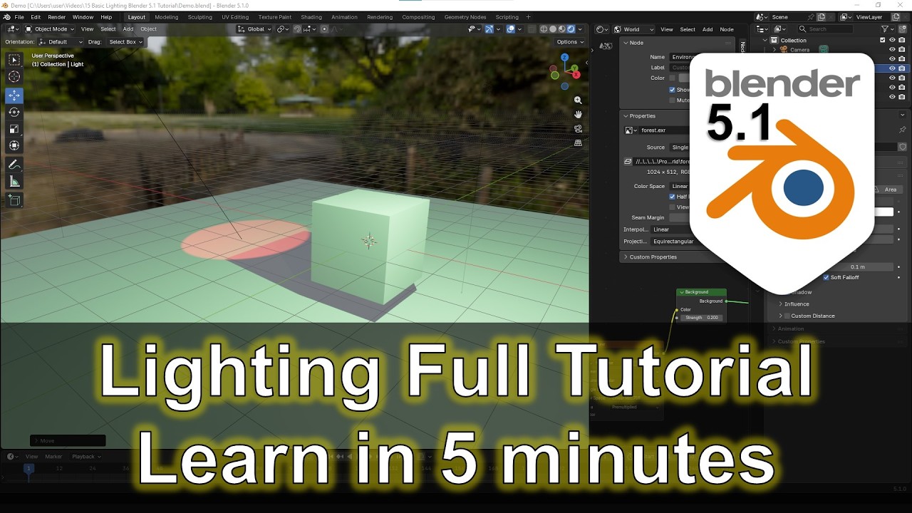Open Projection Equirectangular dropdown

(x=672, y=242)
